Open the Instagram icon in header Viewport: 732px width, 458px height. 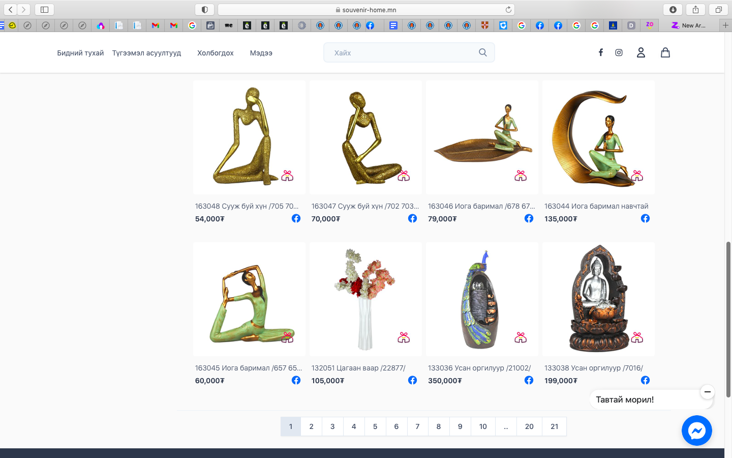pos(619,52)
